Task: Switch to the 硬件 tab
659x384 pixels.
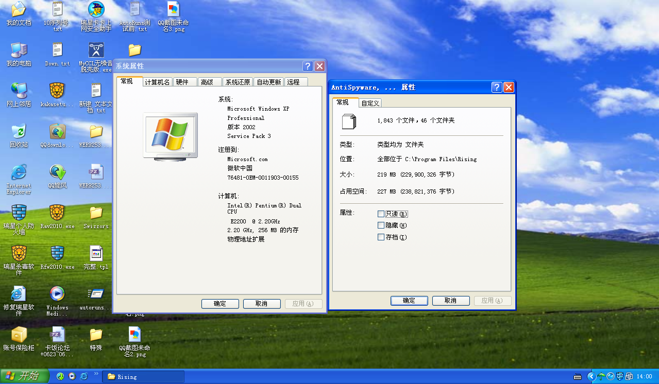Action: [184, 82]
